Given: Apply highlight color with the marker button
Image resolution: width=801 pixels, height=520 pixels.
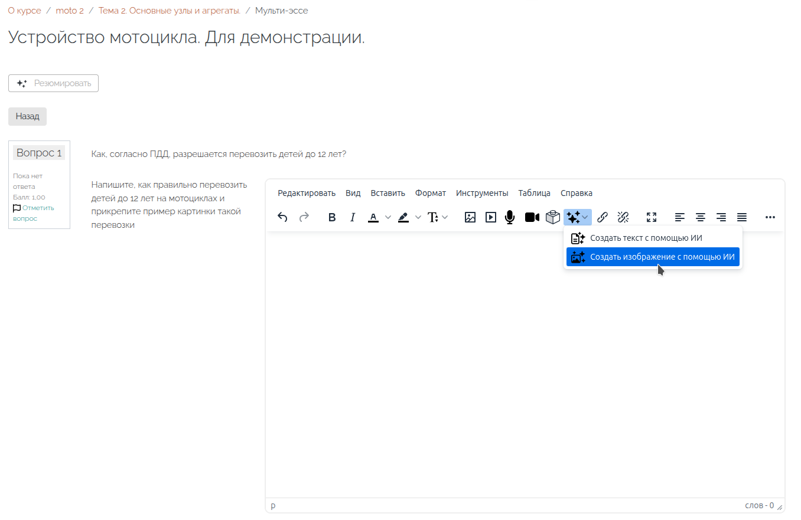Looking at the screenshot, I should [403, 217].
